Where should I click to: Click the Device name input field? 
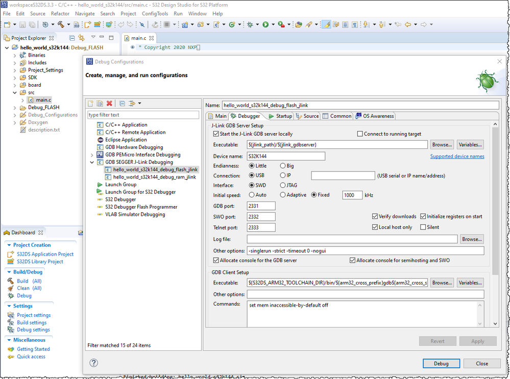pos(286,157)
